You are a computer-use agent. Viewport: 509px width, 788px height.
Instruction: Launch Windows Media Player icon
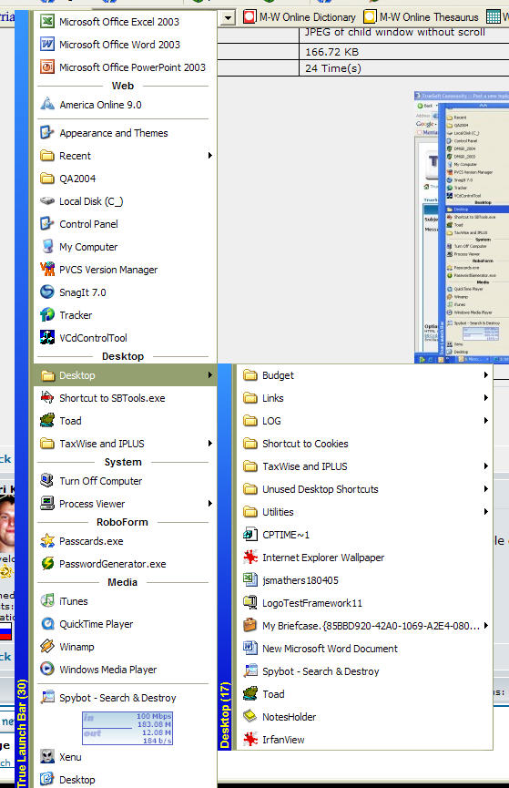pyautogui.click(x=47, y=670)
